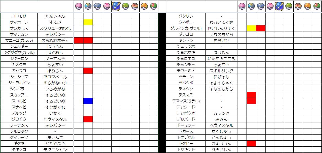
Task: Click the green Safari Ball icon above the コロモリ table
Action: pos(126,6)
